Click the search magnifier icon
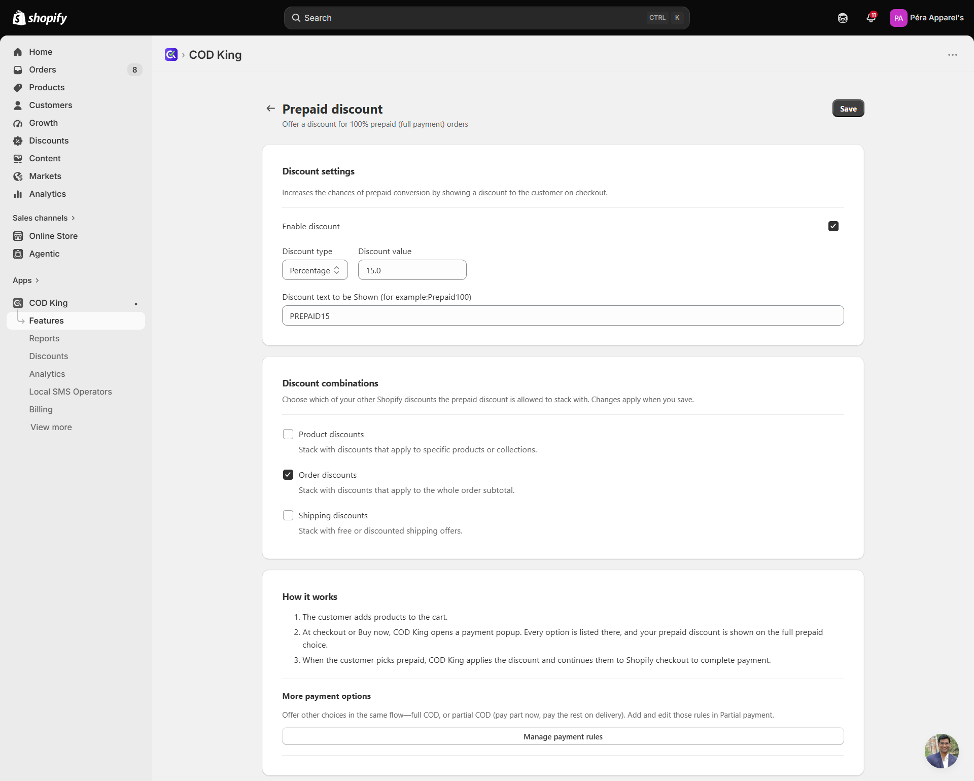Screen dimensions: 974x781 click(296, 18)
